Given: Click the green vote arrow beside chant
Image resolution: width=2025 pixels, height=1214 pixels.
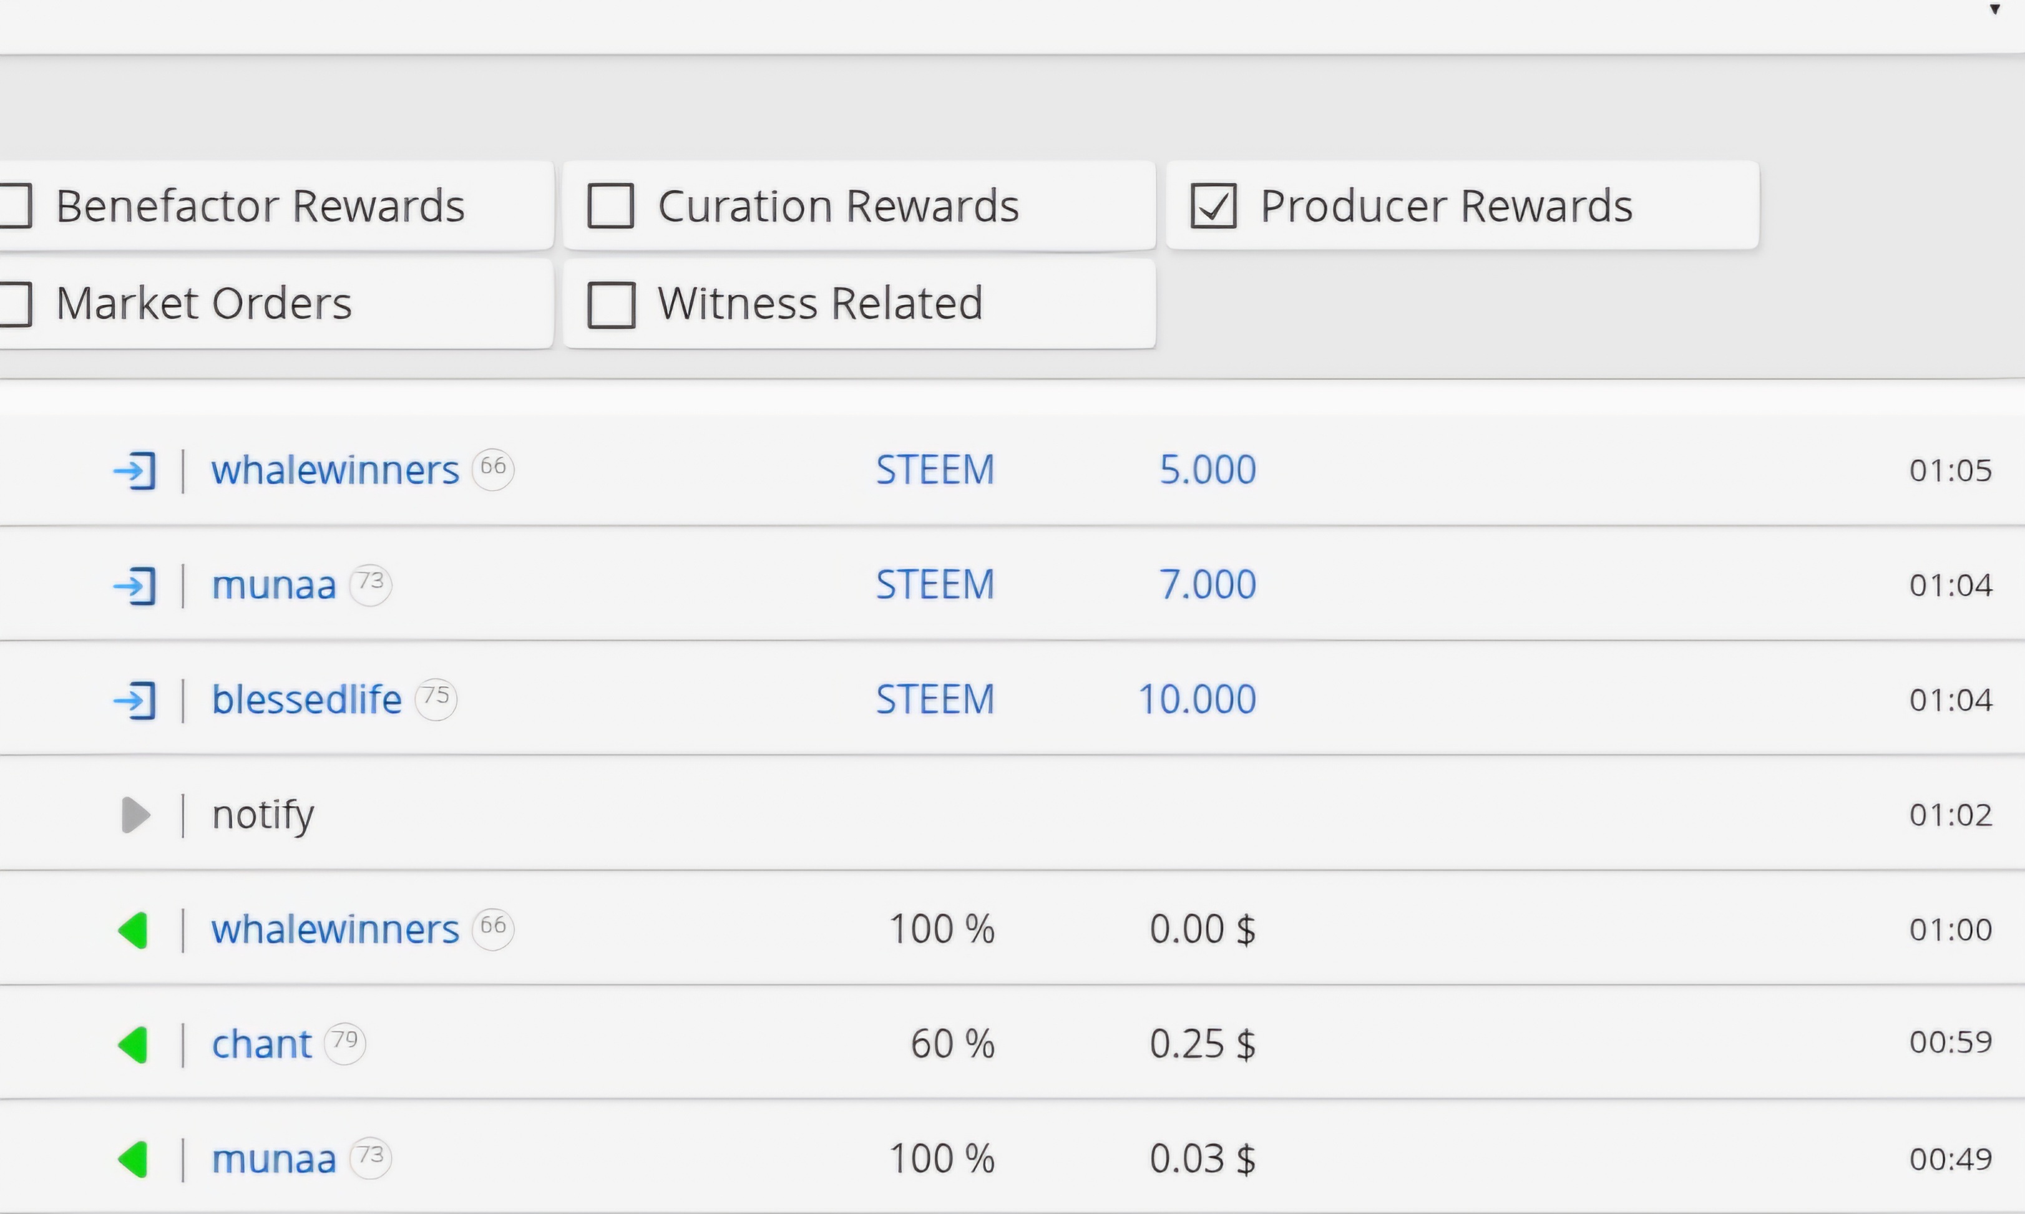Looking at the screenshot, I should click(x=134, y=1045).
